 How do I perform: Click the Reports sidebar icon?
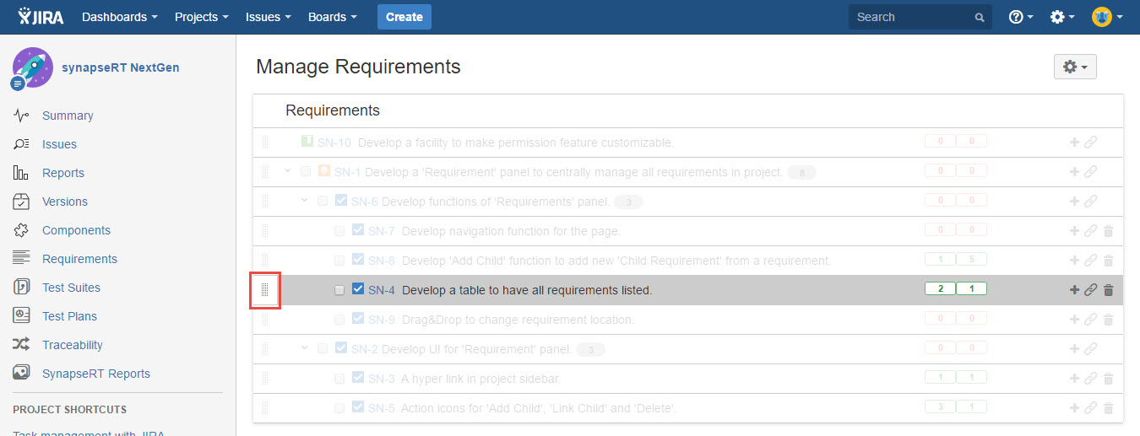22,173
